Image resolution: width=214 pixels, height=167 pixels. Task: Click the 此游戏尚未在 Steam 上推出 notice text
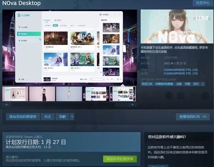coord(24,137)
